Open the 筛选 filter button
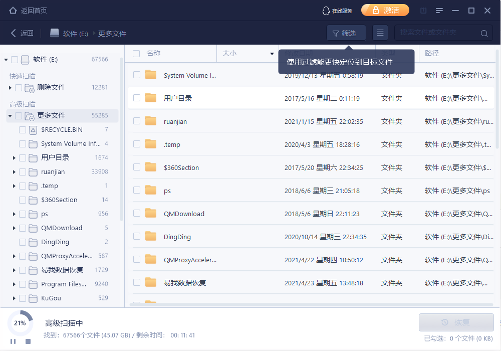Image resolution: width=501 pixels, height=351 pixels. [346, 33]
